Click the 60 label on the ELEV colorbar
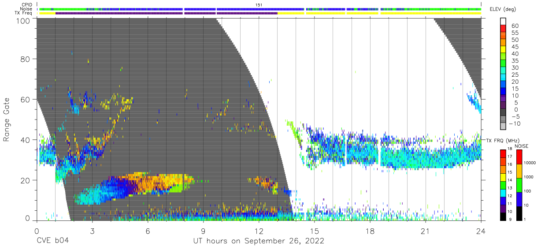Viewport: 541px width, 250px height. click(515, 26)
